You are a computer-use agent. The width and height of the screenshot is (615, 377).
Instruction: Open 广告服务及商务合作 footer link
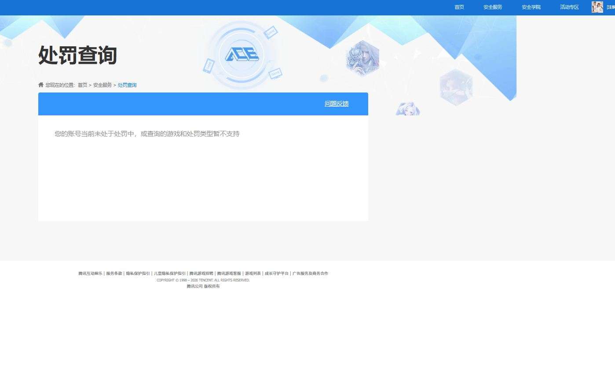pos(310,274)
